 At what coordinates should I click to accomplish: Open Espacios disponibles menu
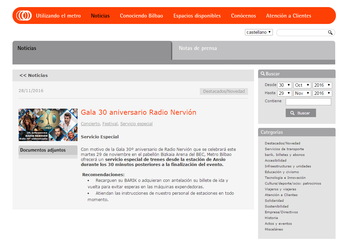point(197,16)
